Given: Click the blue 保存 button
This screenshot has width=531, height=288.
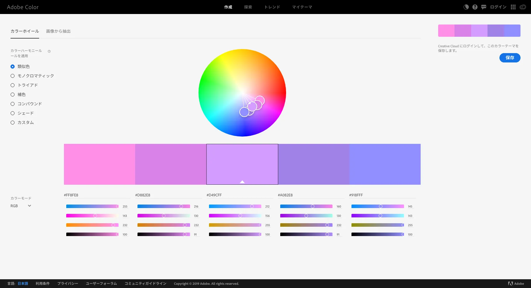Looking at the screenshot, I should (510, 58).
